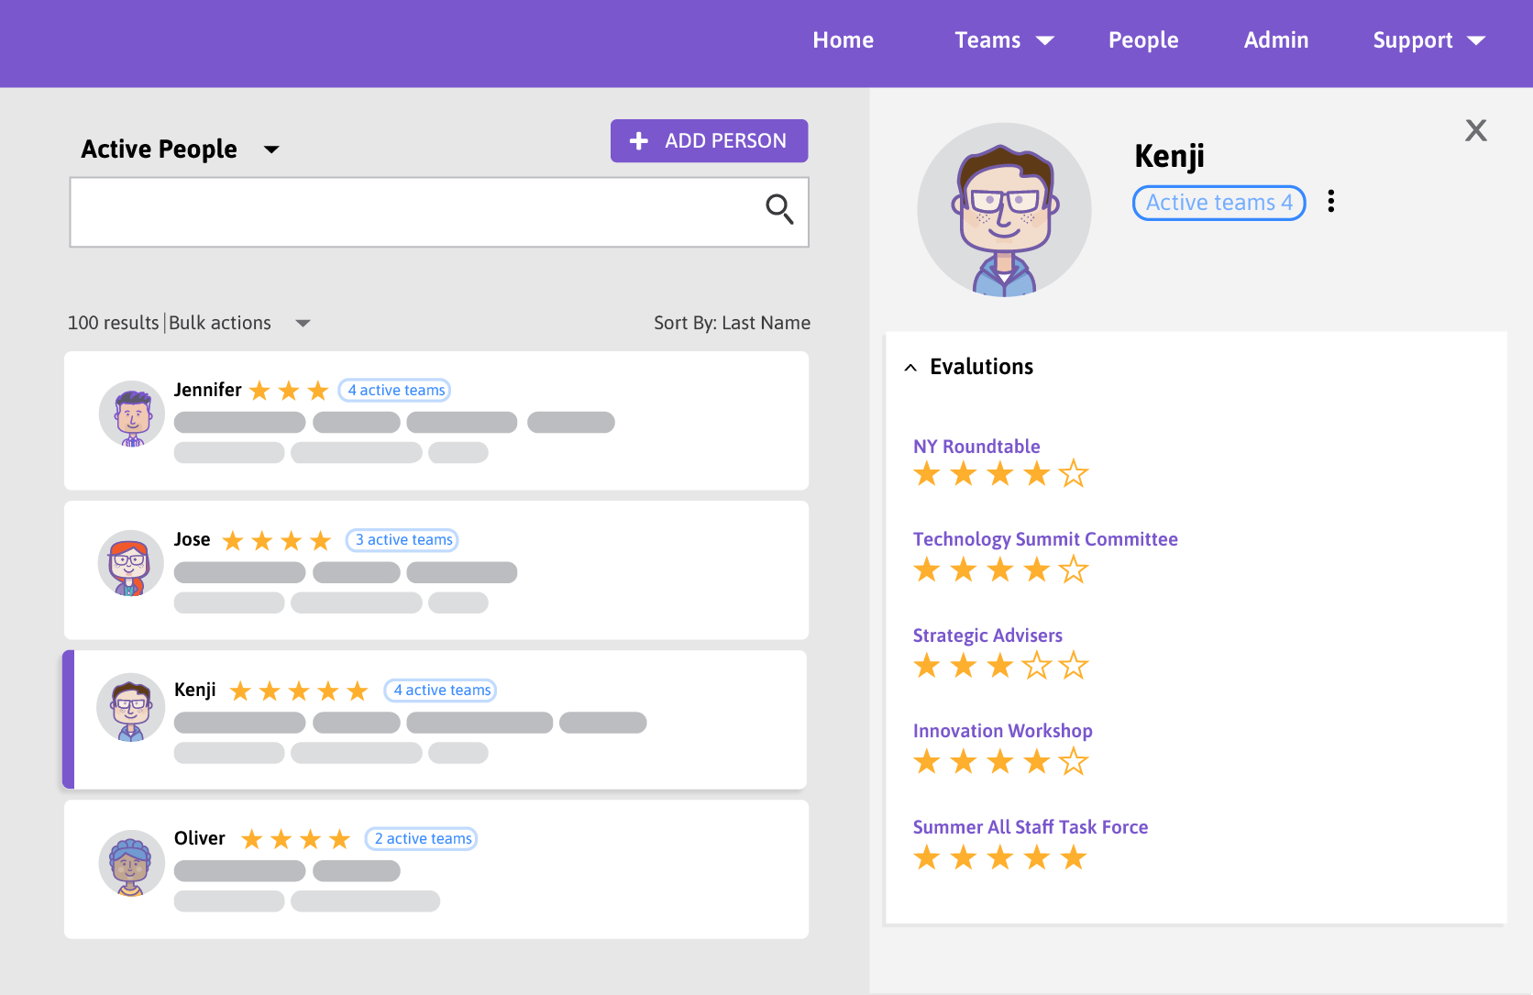Collapse the Evaluations section
The width and height of the screenshot is (1533, 995).
(910, 366)
